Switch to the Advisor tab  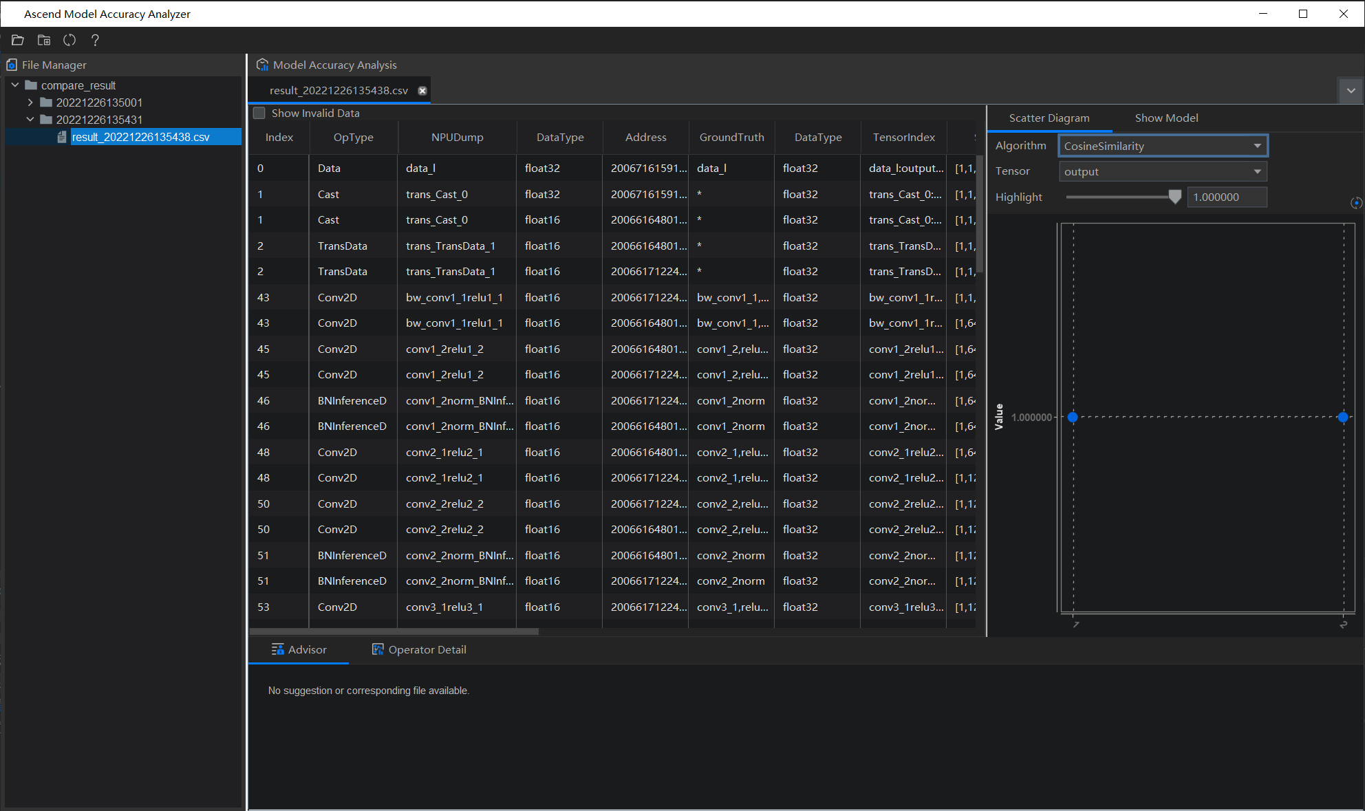(x=299, y=650)
